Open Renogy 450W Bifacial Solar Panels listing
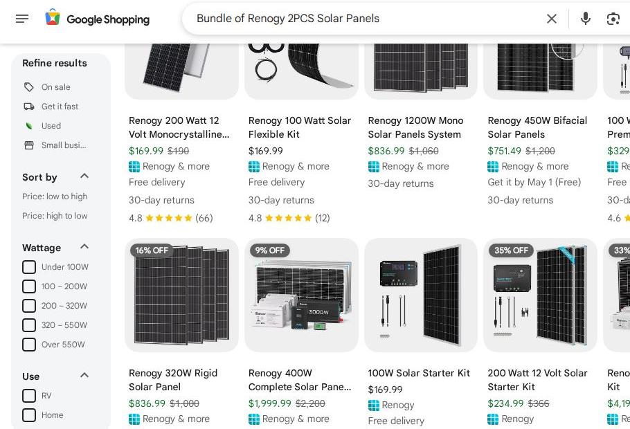 (537, 127)
